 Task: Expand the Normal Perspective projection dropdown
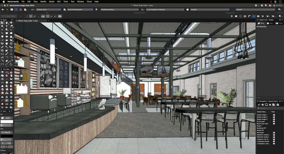tap(80, 10)
